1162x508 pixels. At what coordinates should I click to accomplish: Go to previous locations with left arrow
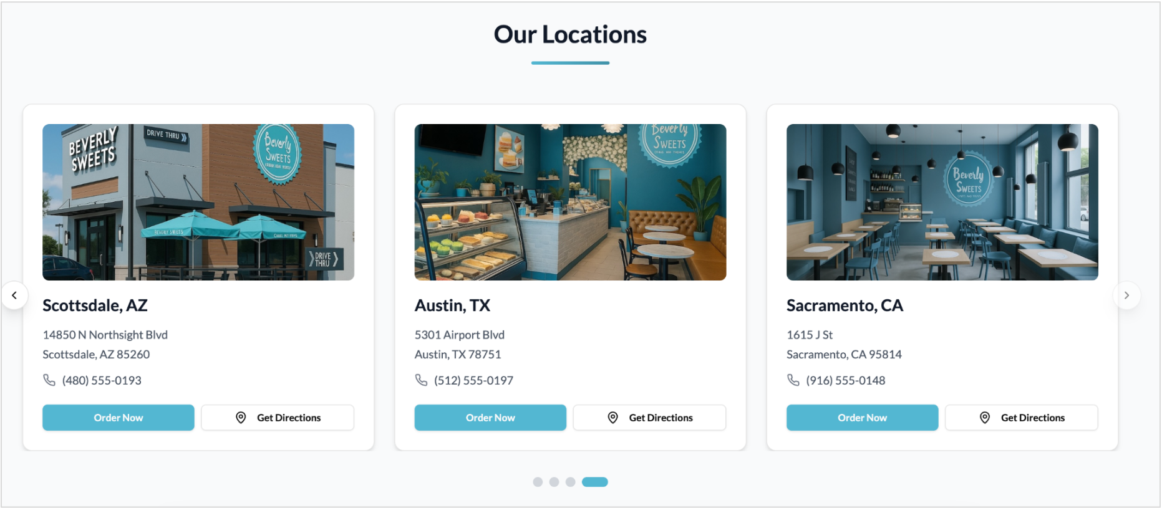(x=14, y=295)
